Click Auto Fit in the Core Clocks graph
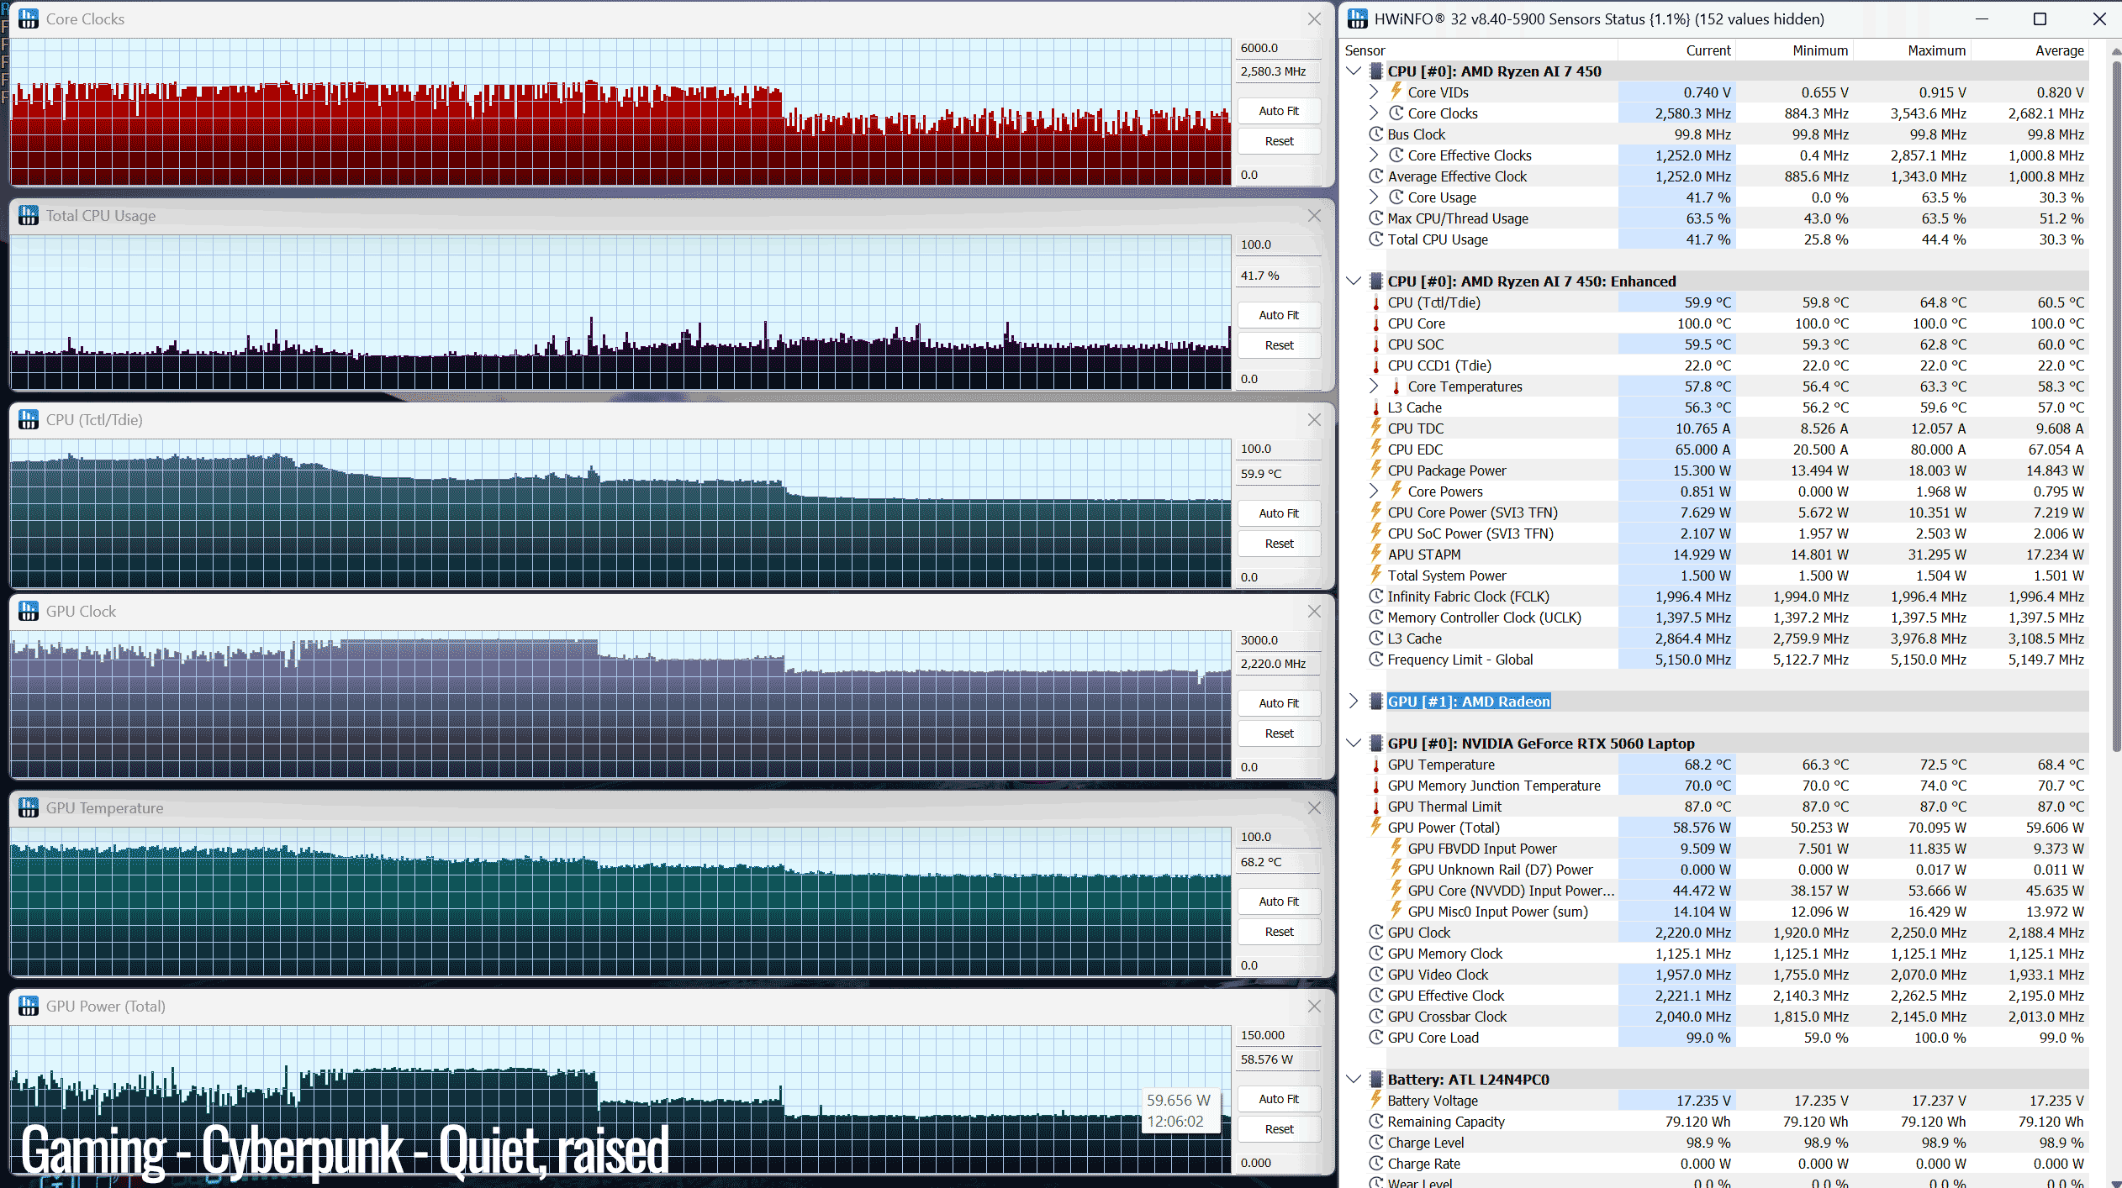The height and width of the screenshot is (1188, 2122). click(x=1279, y=111)
